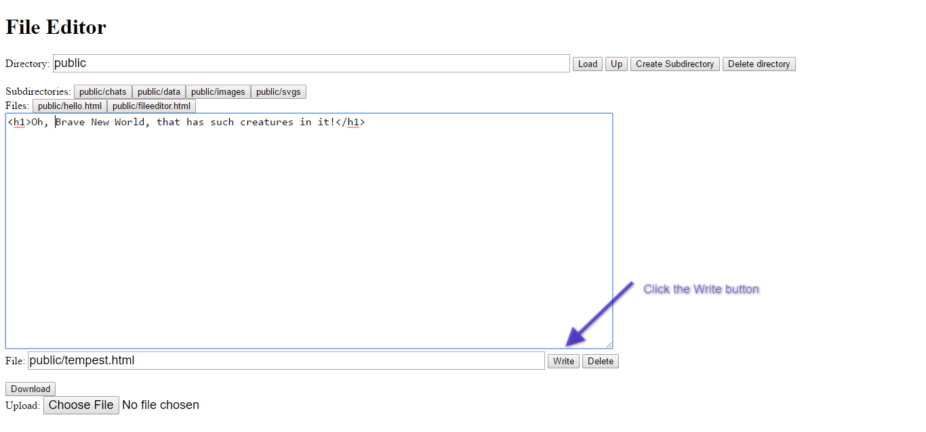
Task: Open the public/svgs subdirectory
Action: click(278, 91)
